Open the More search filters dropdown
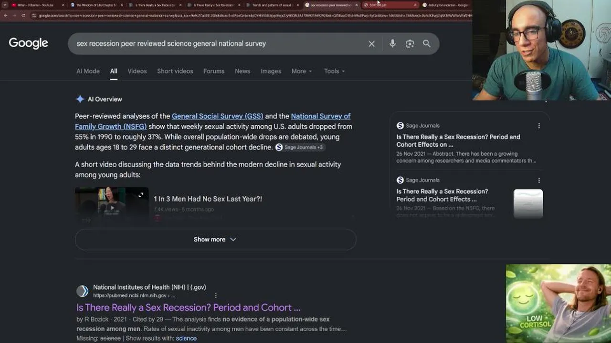This screenshot has height=343, width=611. (302, 71)
